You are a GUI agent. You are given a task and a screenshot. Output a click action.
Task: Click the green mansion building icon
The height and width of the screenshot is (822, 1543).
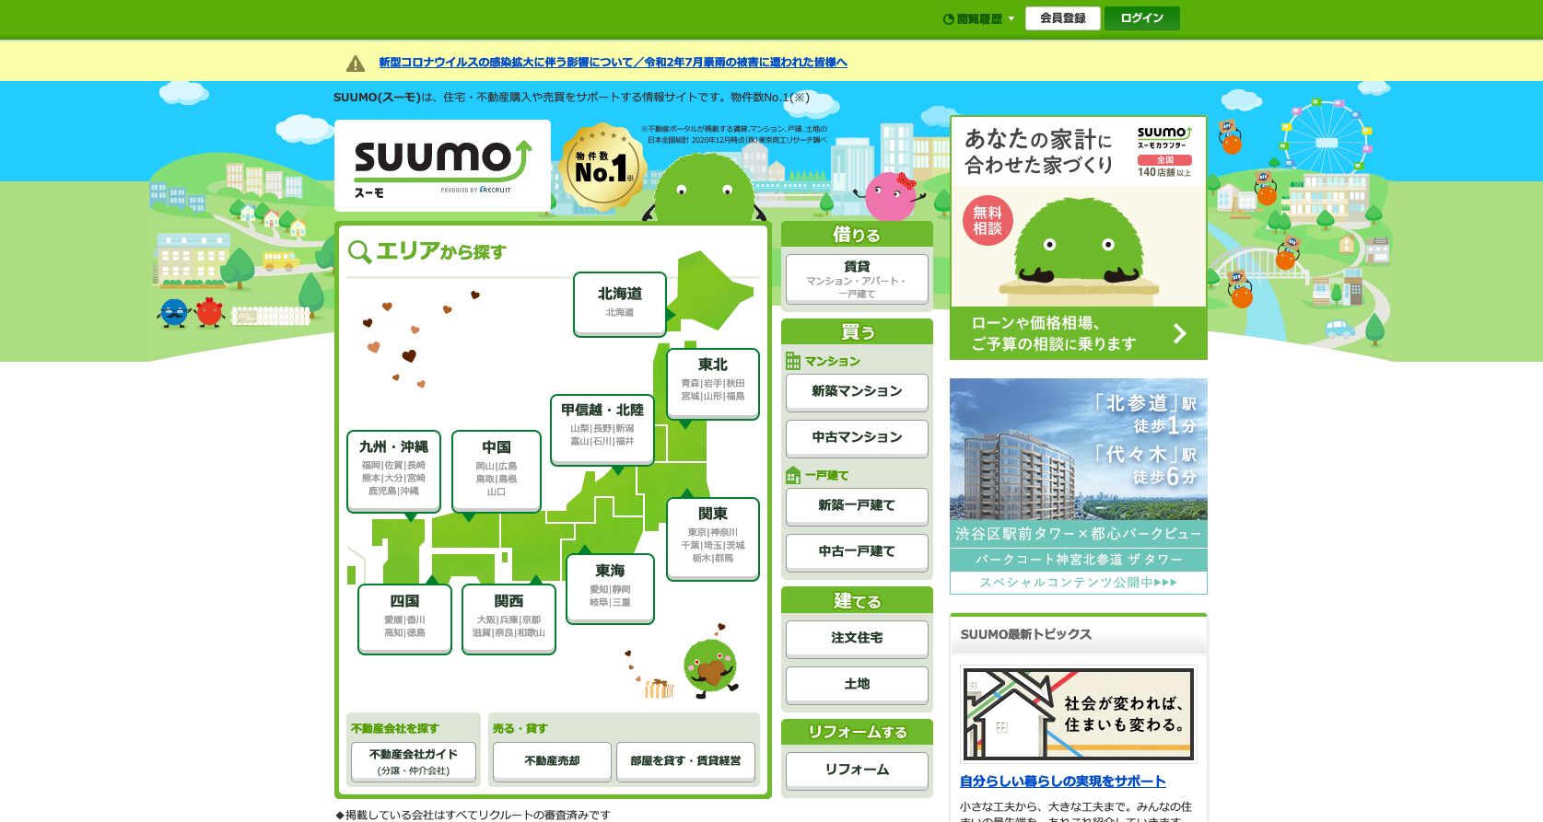(793, 361)
